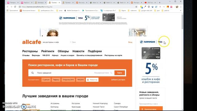Close the active Chrome tab
The width and height of the screenshot is (197, 111).
tap(59, 2)
